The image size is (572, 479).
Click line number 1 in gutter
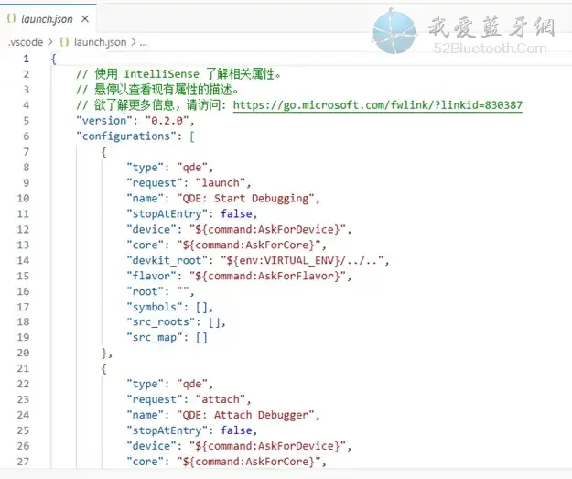coord(26,59)
